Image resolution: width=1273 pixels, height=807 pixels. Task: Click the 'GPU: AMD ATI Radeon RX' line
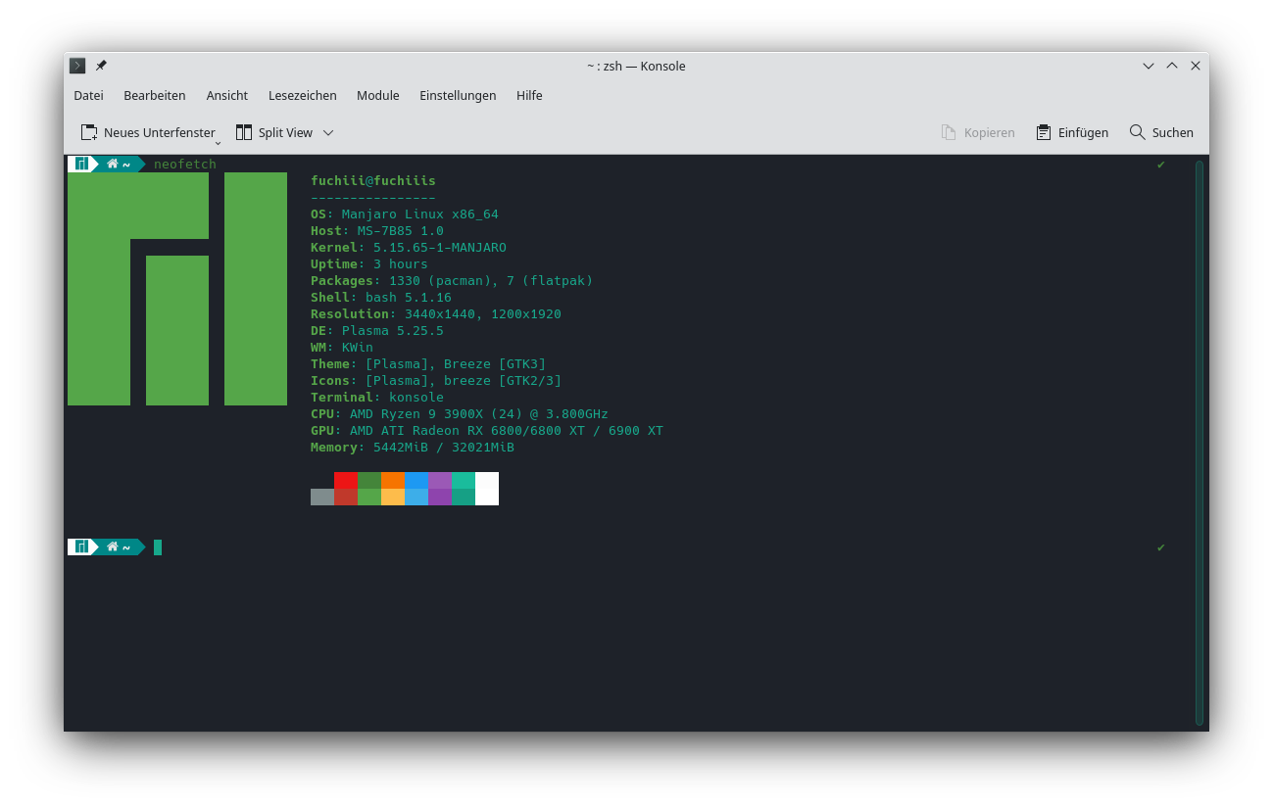487,430
